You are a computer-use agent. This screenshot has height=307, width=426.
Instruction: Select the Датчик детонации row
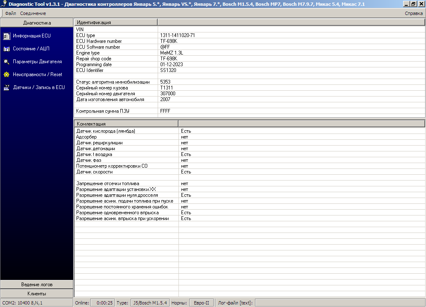250,149
